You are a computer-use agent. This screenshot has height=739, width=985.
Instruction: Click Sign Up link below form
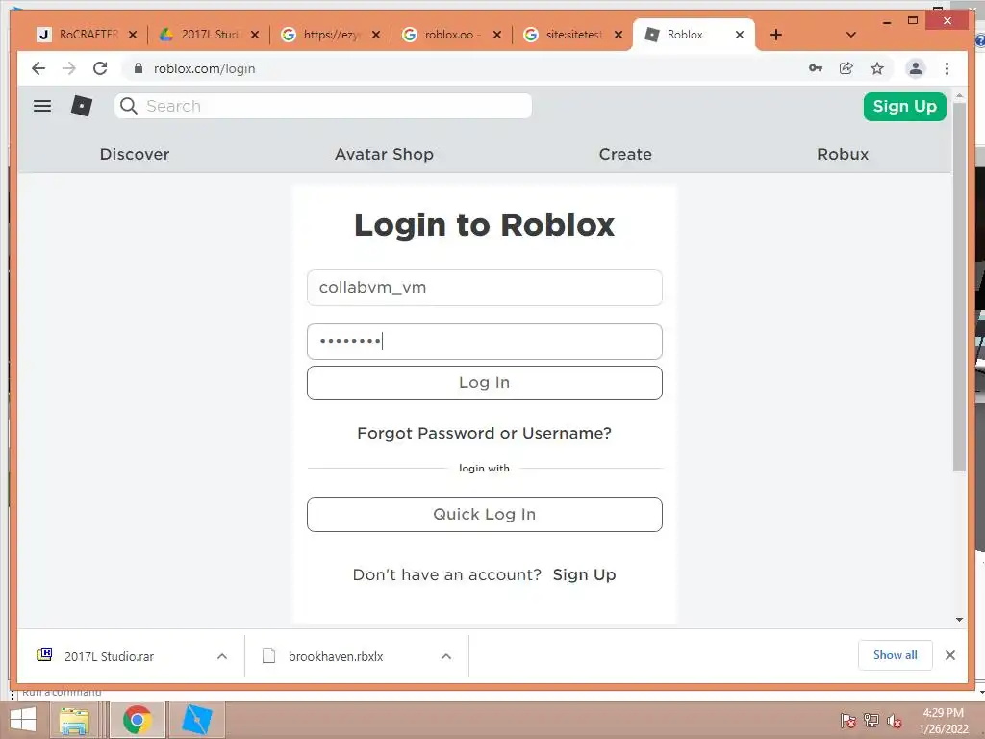click(x=584, y=574)
